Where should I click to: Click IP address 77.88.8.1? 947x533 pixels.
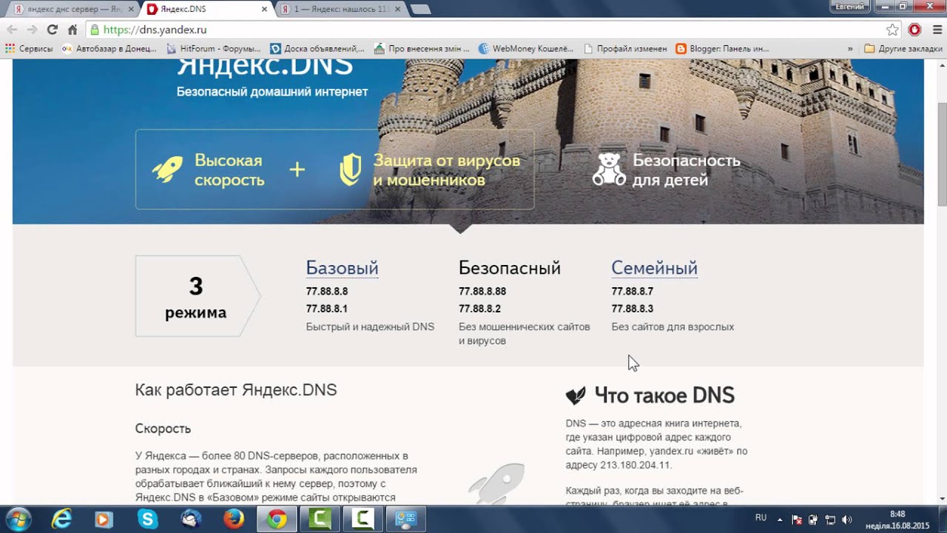(327, 309)
